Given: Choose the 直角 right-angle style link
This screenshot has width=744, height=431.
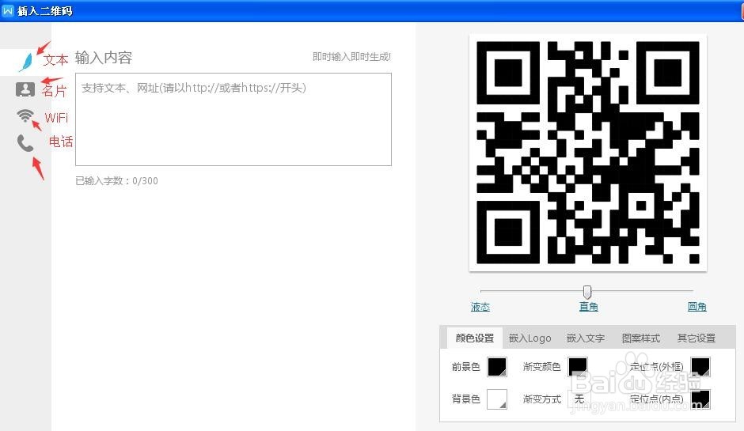Looking at the screenshot, I should click(588, 307).
